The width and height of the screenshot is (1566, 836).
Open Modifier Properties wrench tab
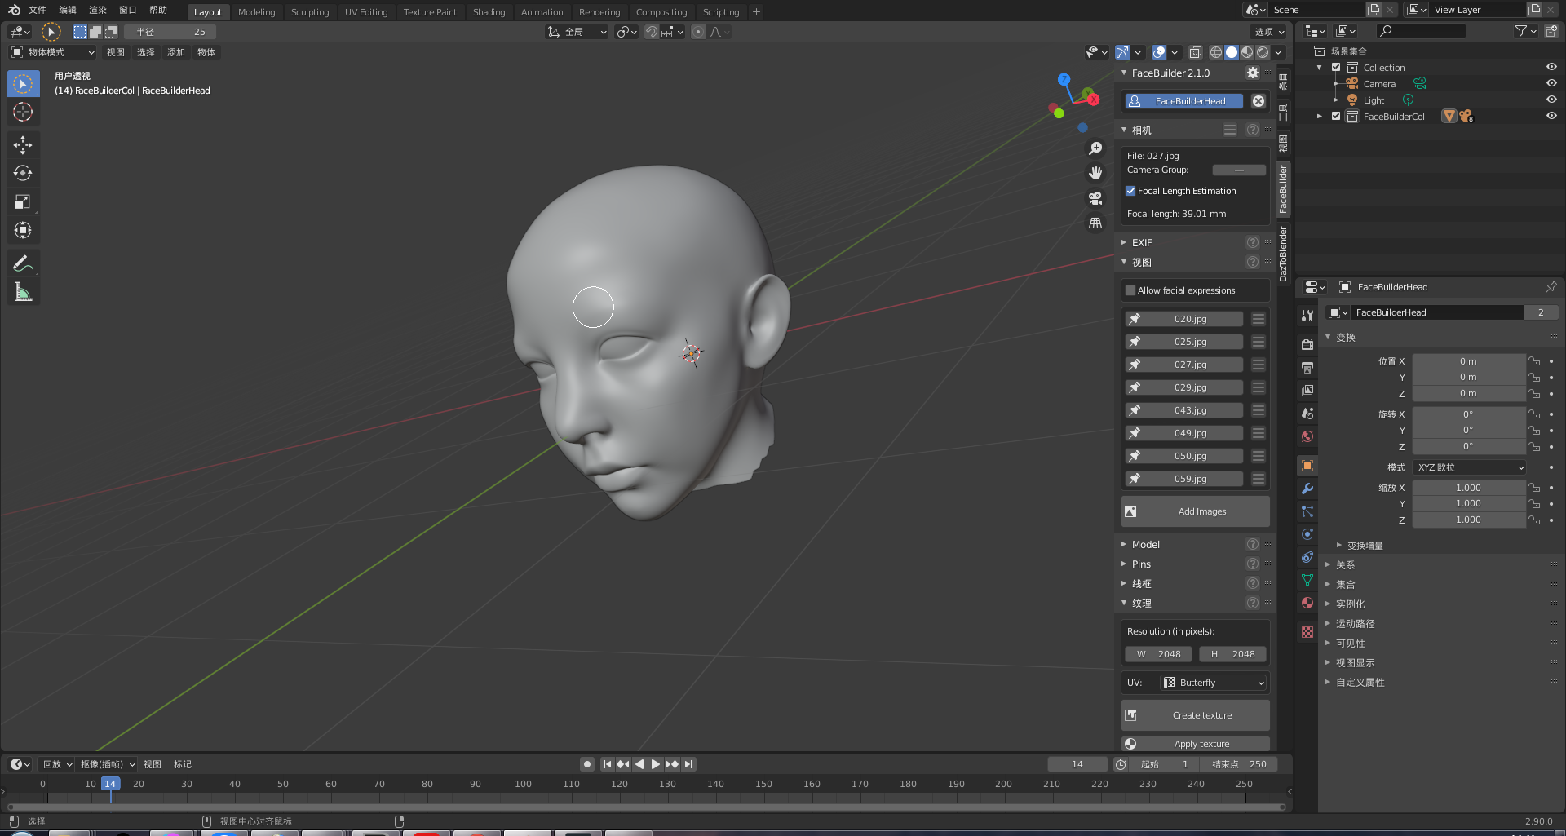click(1307, 488)
